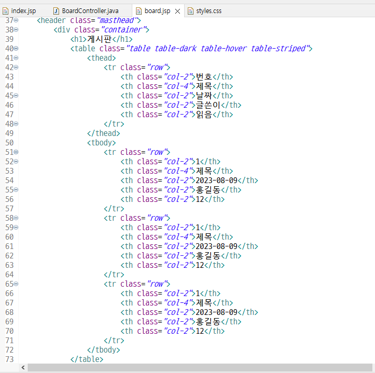The height and width of the screenshot is (373, 375).
Task: Click the header cell text 글쓴이
Action: [208, 105]
